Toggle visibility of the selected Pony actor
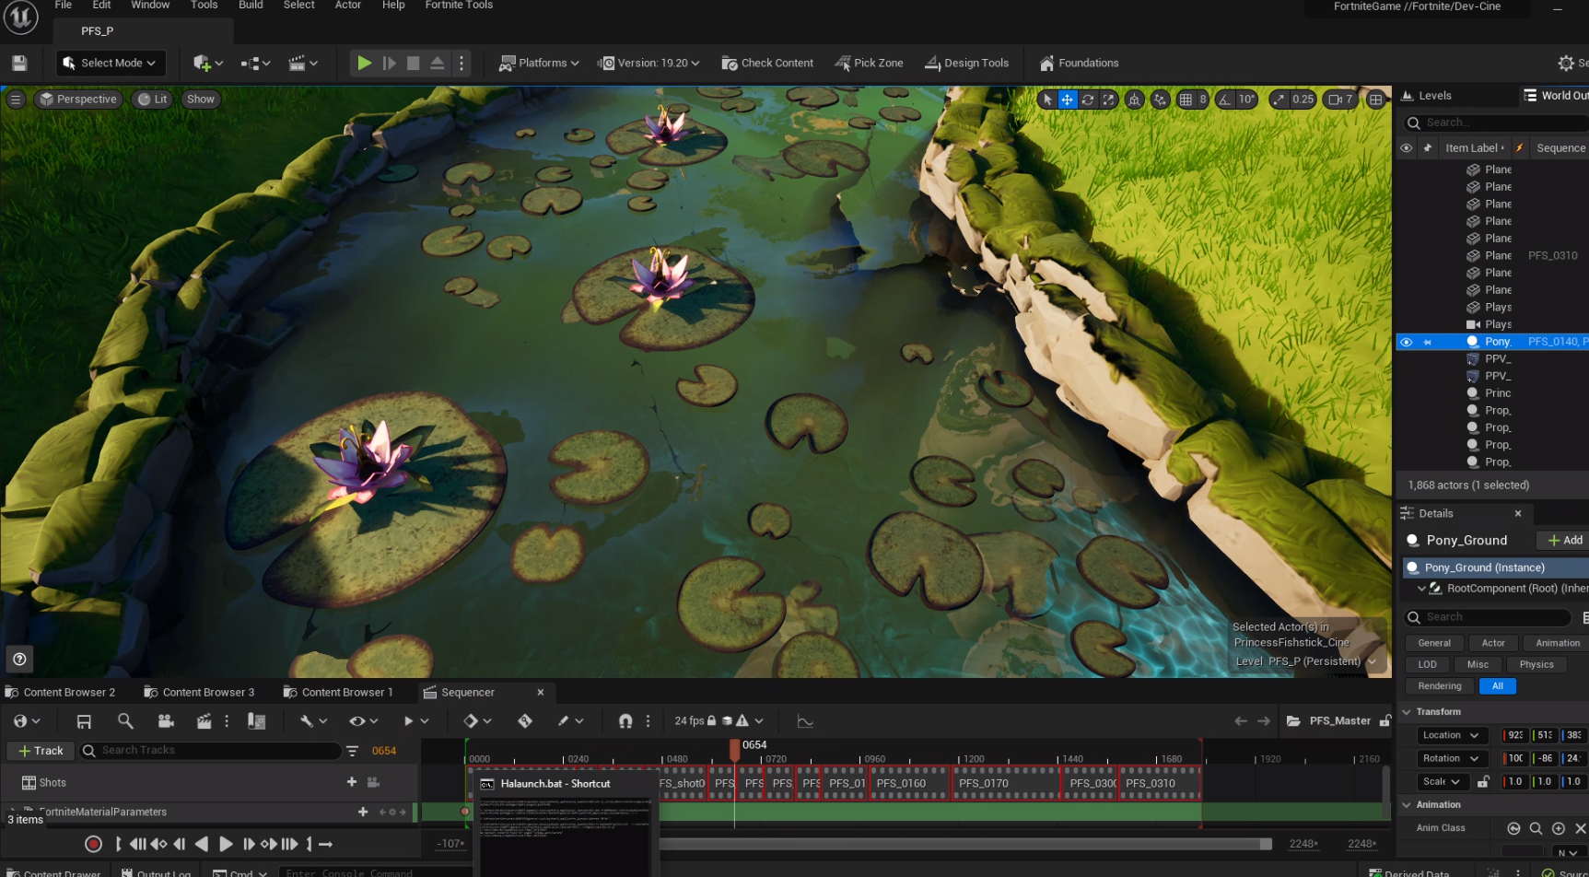1589x877 pixels. tap(1407, 341)
